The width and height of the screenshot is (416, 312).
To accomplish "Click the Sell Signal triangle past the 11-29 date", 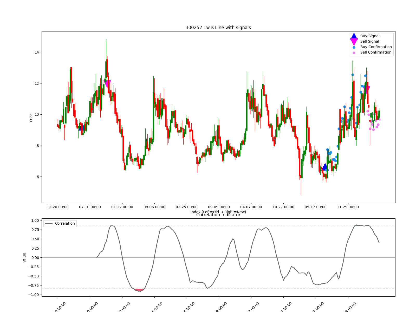I will 366,90.
